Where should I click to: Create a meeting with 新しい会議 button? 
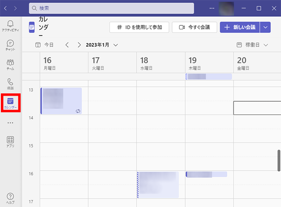coord(240,27)
